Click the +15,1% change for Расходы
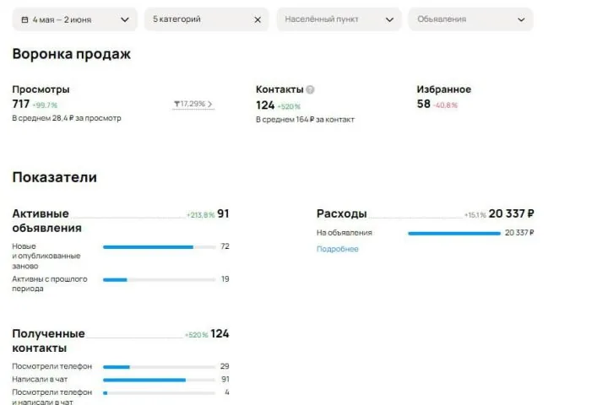Image resolution: width=608 pixels, height=405 pixels. [475, 214]
